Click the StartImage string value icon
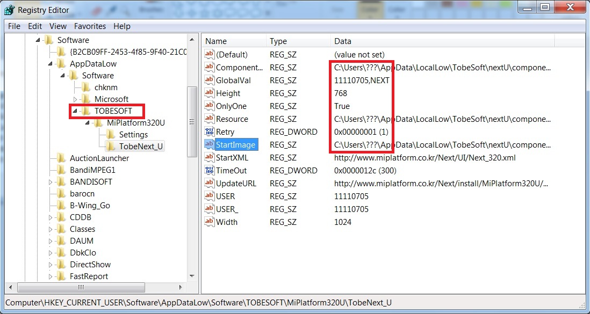This screenshot has height=314, width=590. click(209, 145)
